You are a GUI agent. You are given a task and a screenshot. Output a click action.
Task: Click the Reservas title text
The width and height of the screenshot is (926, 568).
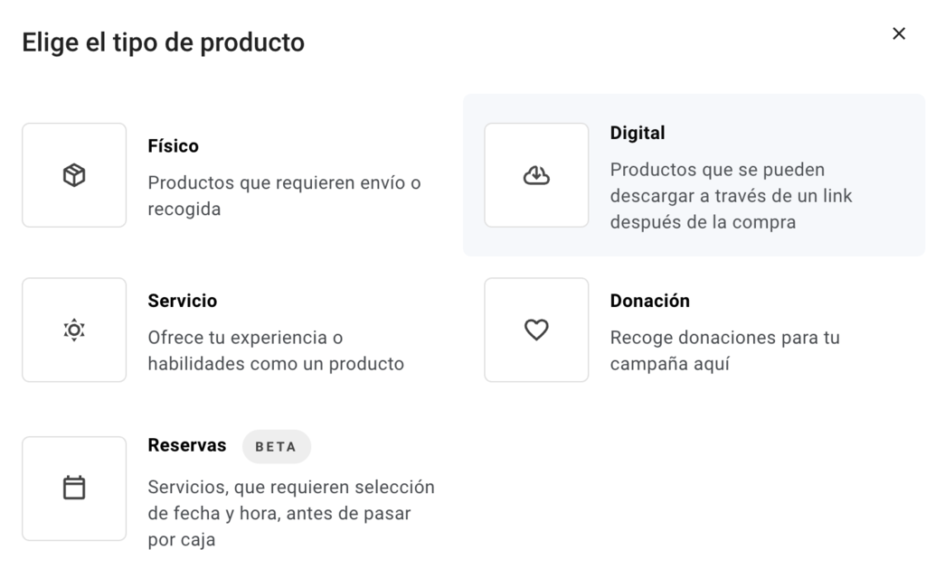[187, 445]
